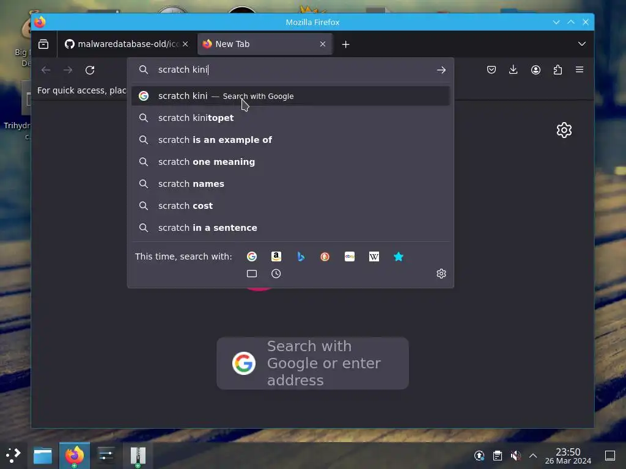Pick suggestion 'scratch kinitopet'
Image resolution: width=626 pixels, height=469 pixels.
(290, 118)
